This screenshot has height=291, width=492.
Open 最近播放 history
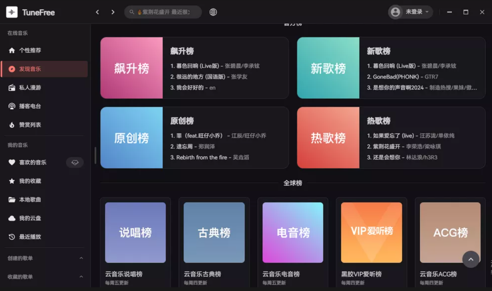click(x=30, y=237)
